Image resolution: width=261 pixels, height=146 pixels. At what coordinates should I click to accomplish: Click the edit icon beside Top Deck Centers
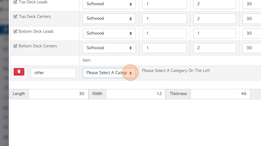[15, 17]
